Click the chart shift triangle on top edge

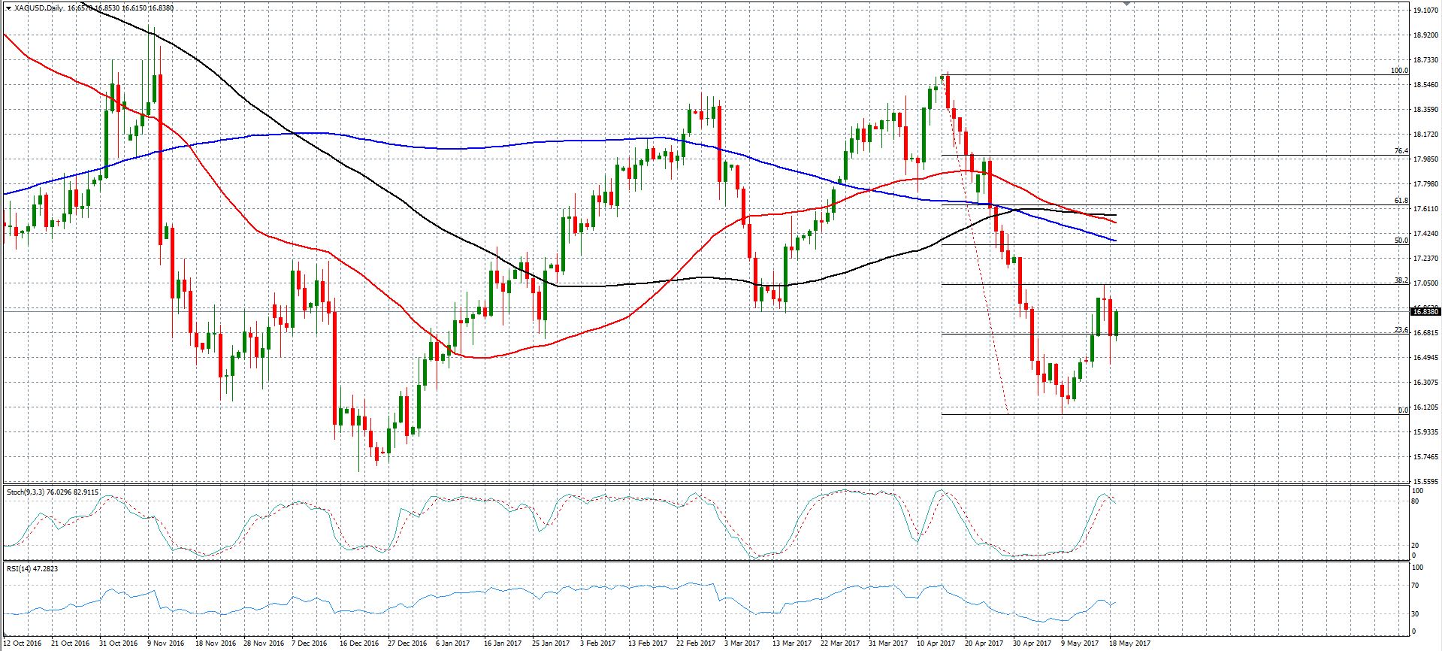pos(1126,4)
